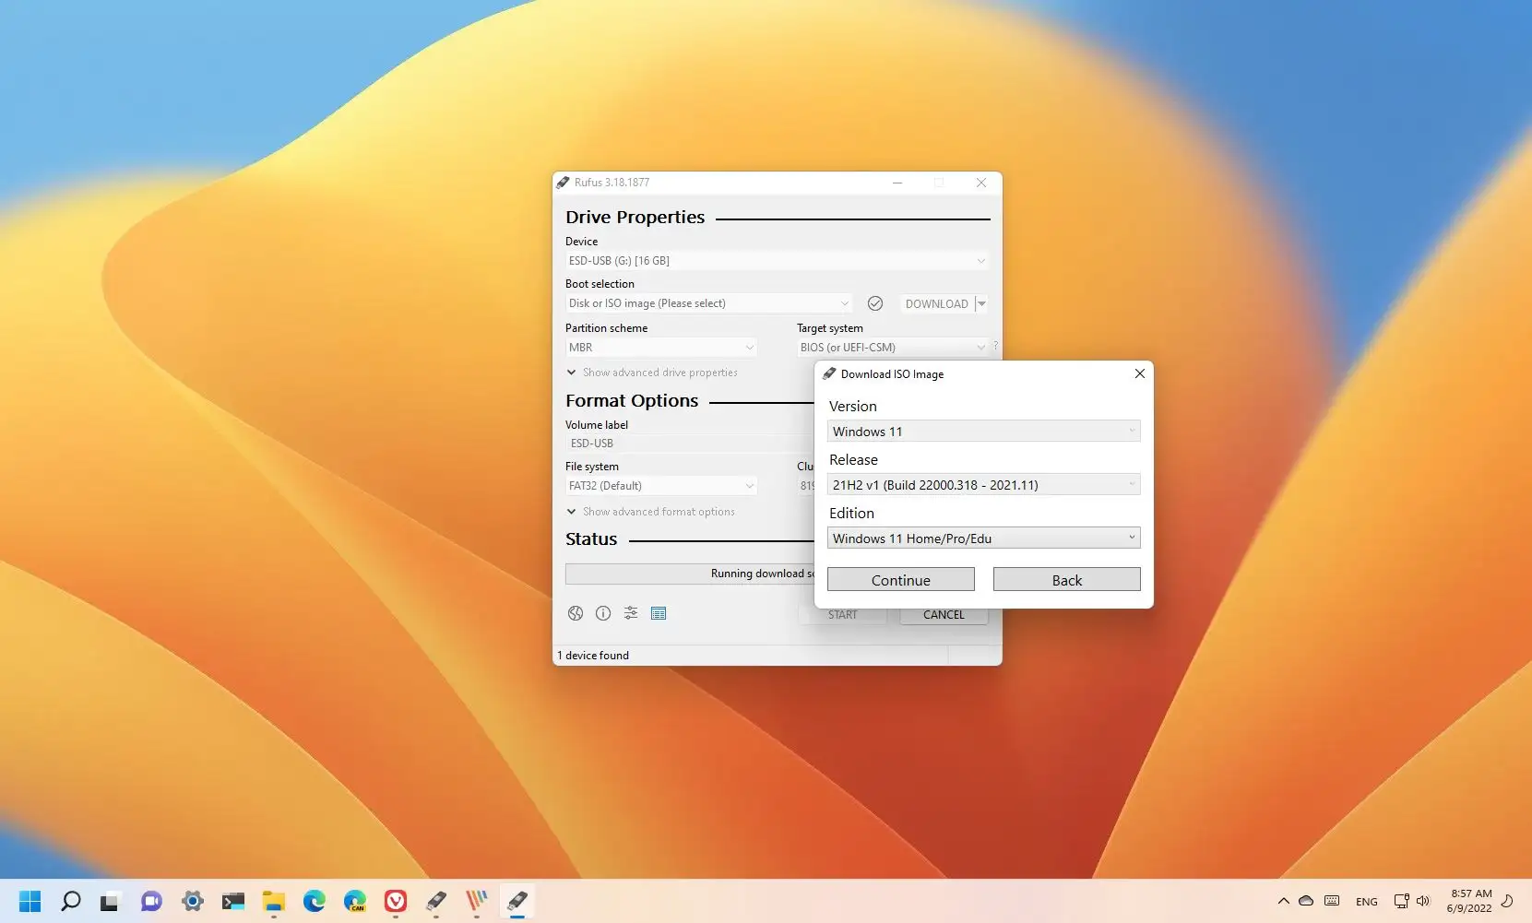Viewport: 1532px width, 923px height.
Task: Click the Rufus pen drive icon in title bar
Action: coord(563,183)
